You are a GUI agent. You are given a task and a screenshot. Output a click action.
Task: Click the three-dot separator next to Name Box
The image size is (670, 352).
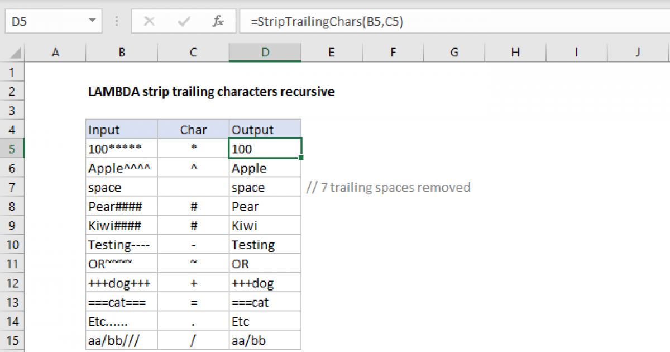[x=116, y=21]
